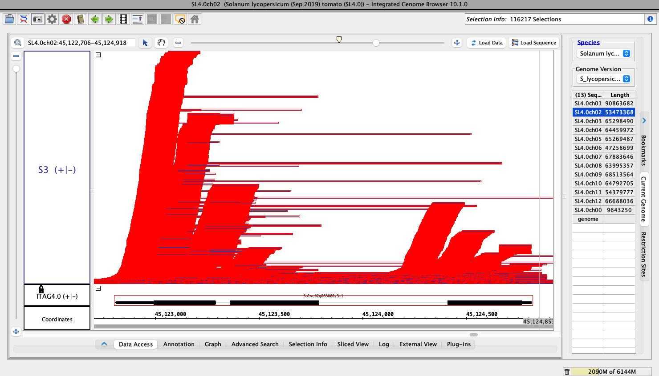Screen dimensions: 659x376
Task: Switch to the Annotation tab
Action: tap(179, 344)
